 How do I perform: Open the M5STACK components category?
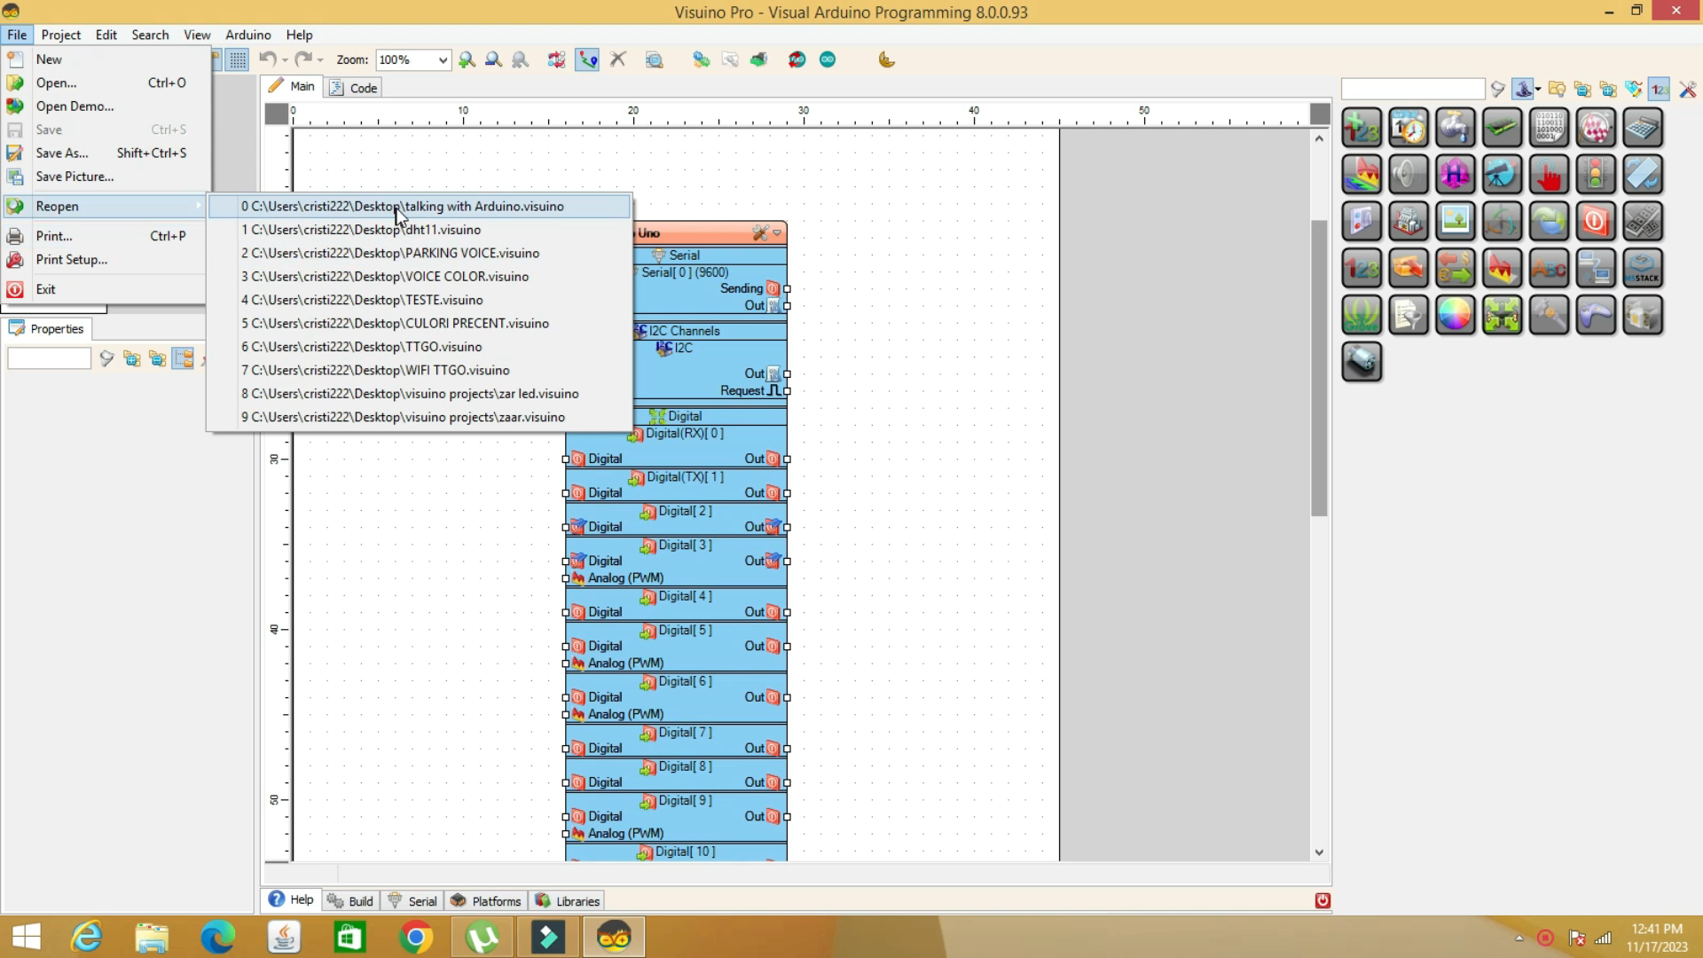click(1643, 268)
